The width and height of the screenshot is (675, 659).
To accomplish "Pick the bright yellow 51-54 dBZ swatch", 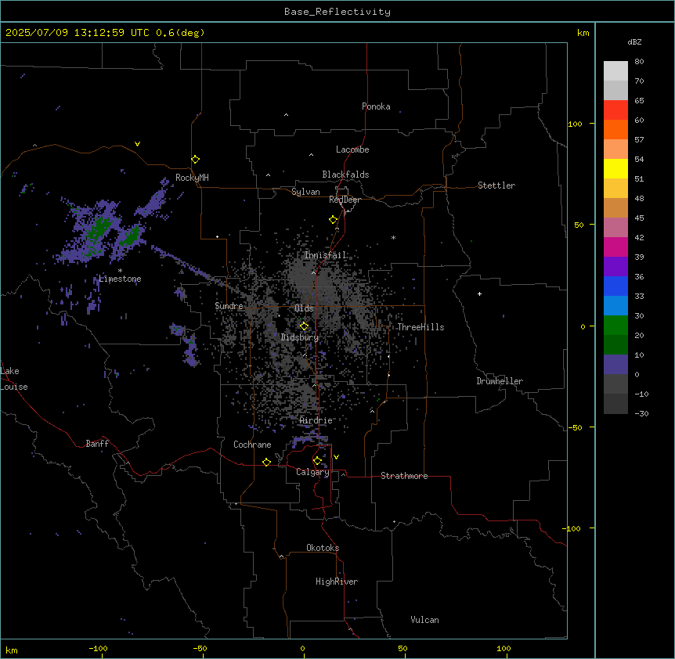I will (x=615, y=168).
